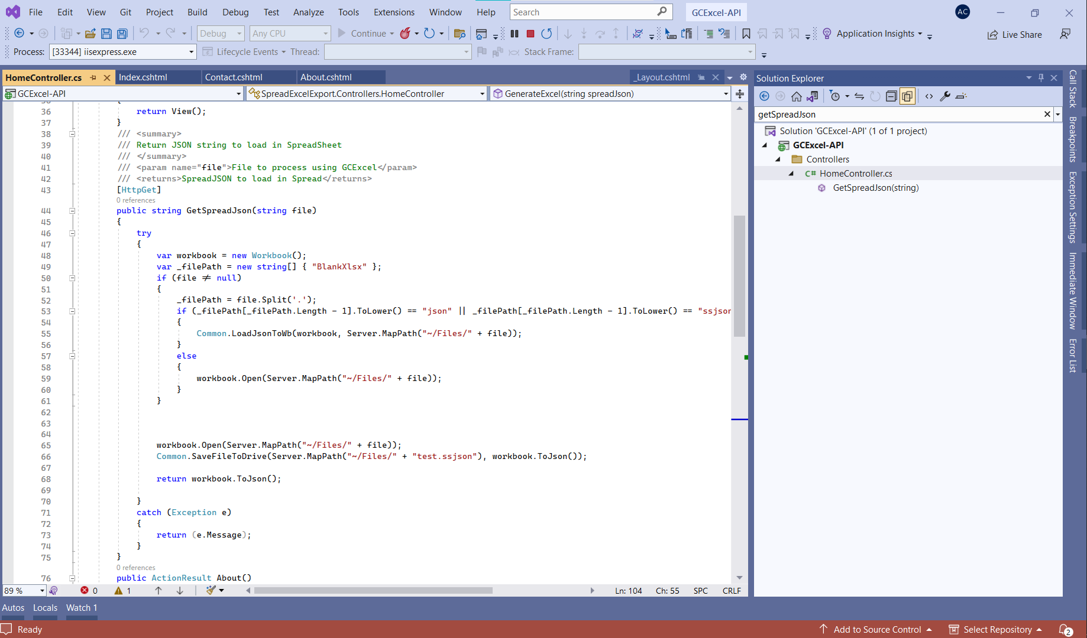Open Properties via Solution Explorer wrench icon
The width and height of the screenshot is (1087, 638).
coord(946,96)
